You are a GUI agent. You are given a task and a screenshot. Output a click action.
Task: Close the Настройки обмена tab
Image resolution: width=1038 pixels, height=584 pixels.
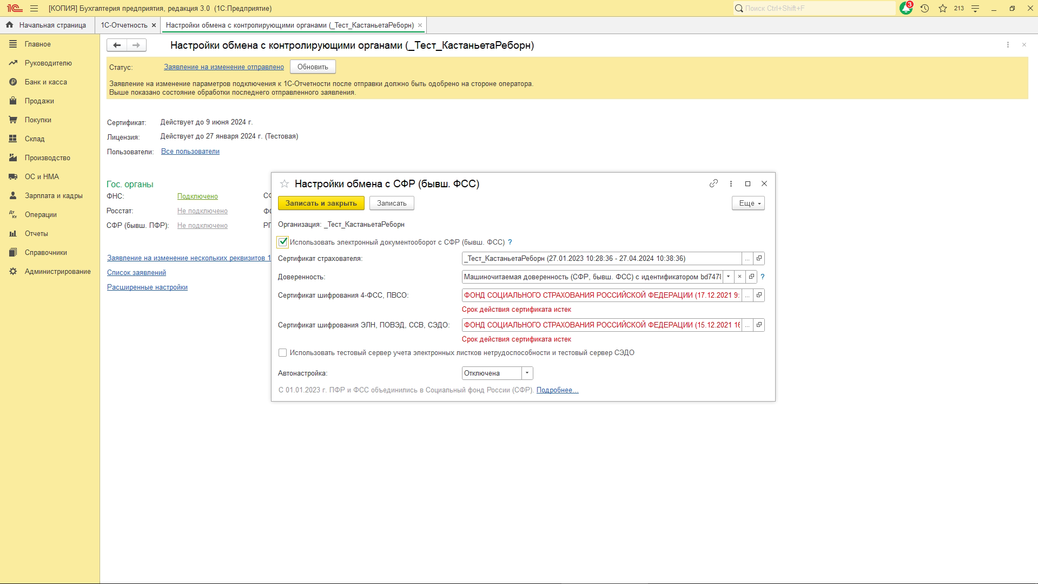coord(420,25)
